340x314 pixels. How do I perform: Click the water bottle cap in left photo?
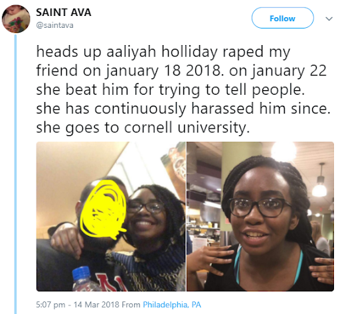coord(81,273)
